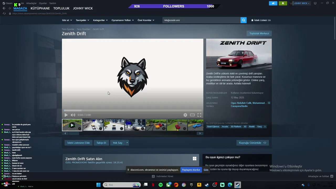Click Yarış Oyunları breadcrumb
The width and height of the screenshot is (336, 189).
(83, 29)
